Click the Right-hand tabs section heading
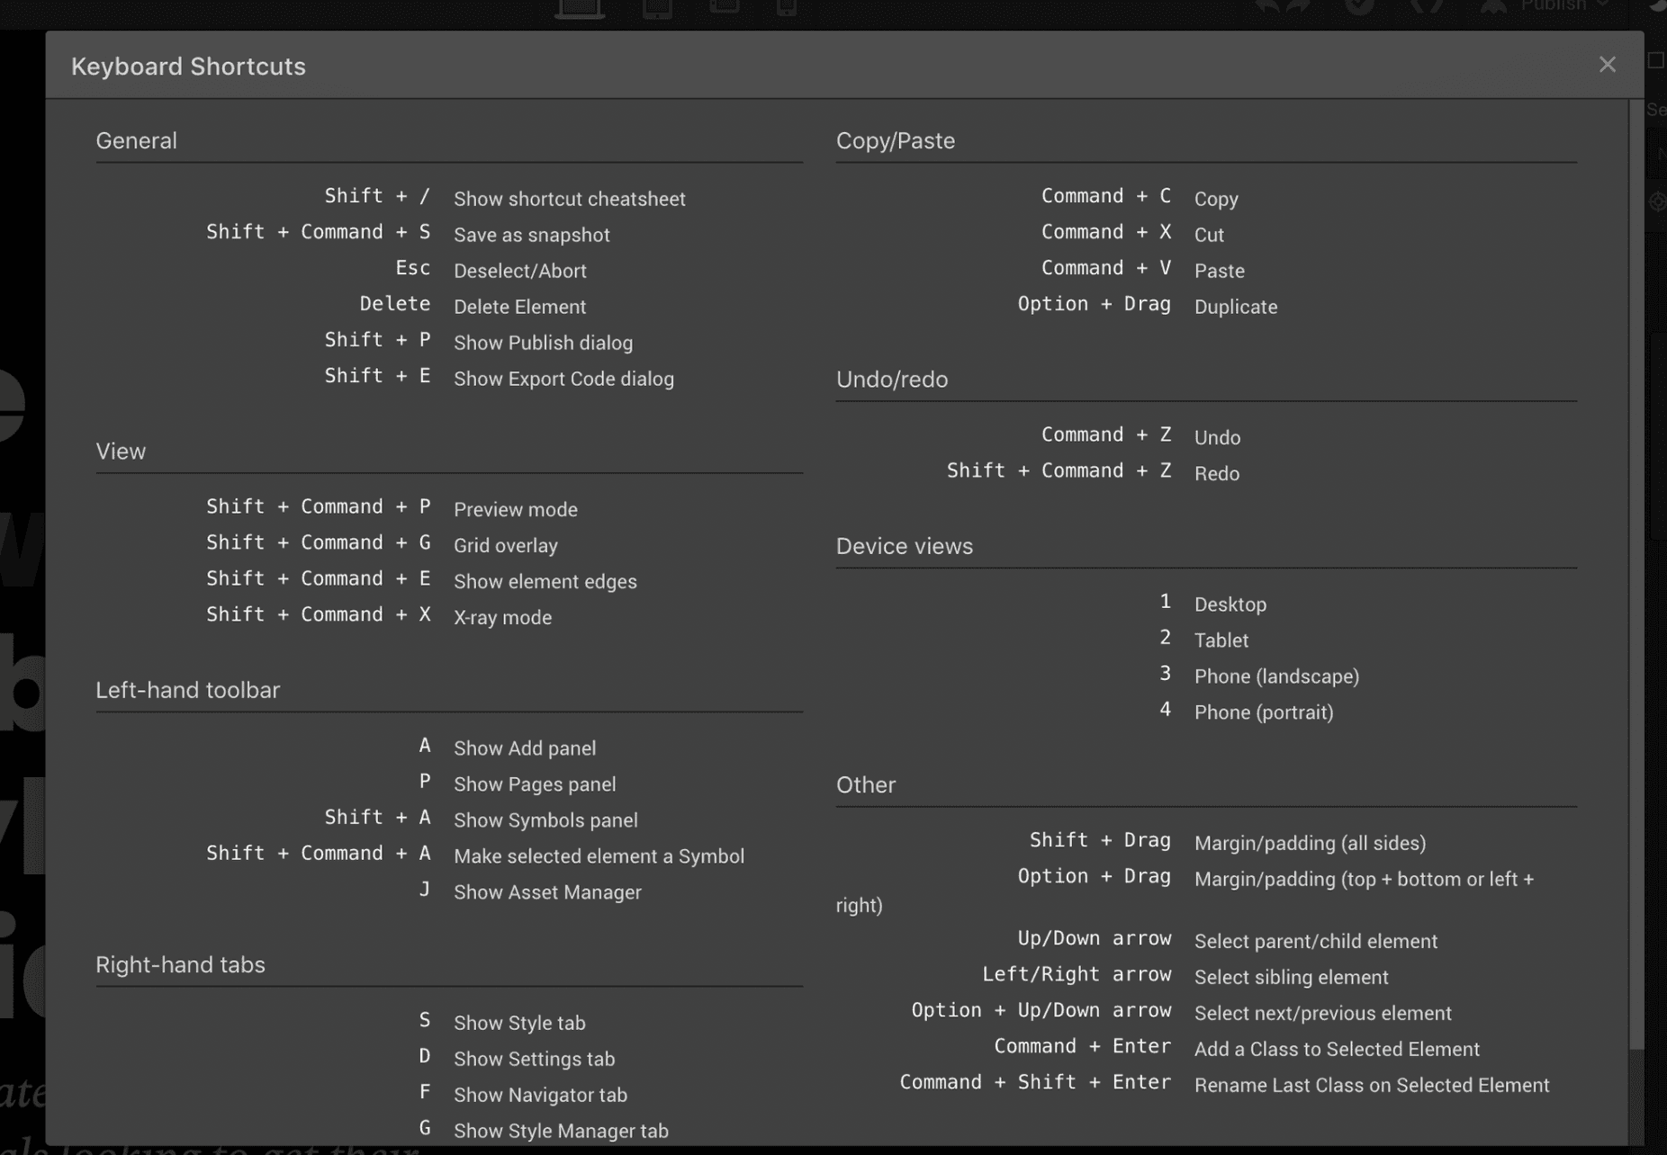The width and height of the screenshot is (1667, 1155). coord(180,964)
